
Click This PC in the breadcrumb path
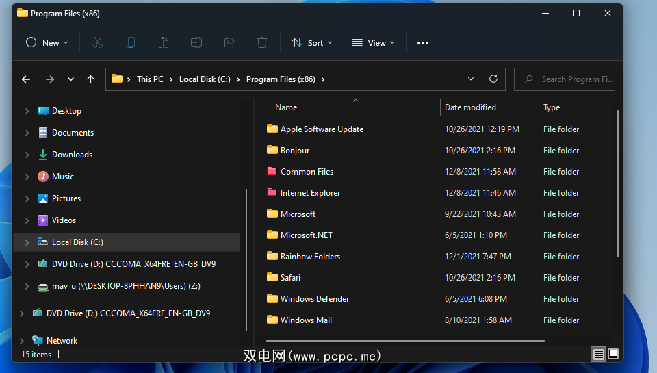(150, 79)
